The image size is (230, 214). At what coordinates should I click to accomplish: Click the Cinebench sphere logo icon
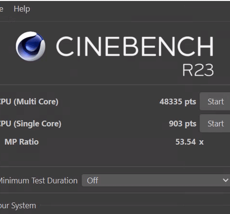pos(30,46)
